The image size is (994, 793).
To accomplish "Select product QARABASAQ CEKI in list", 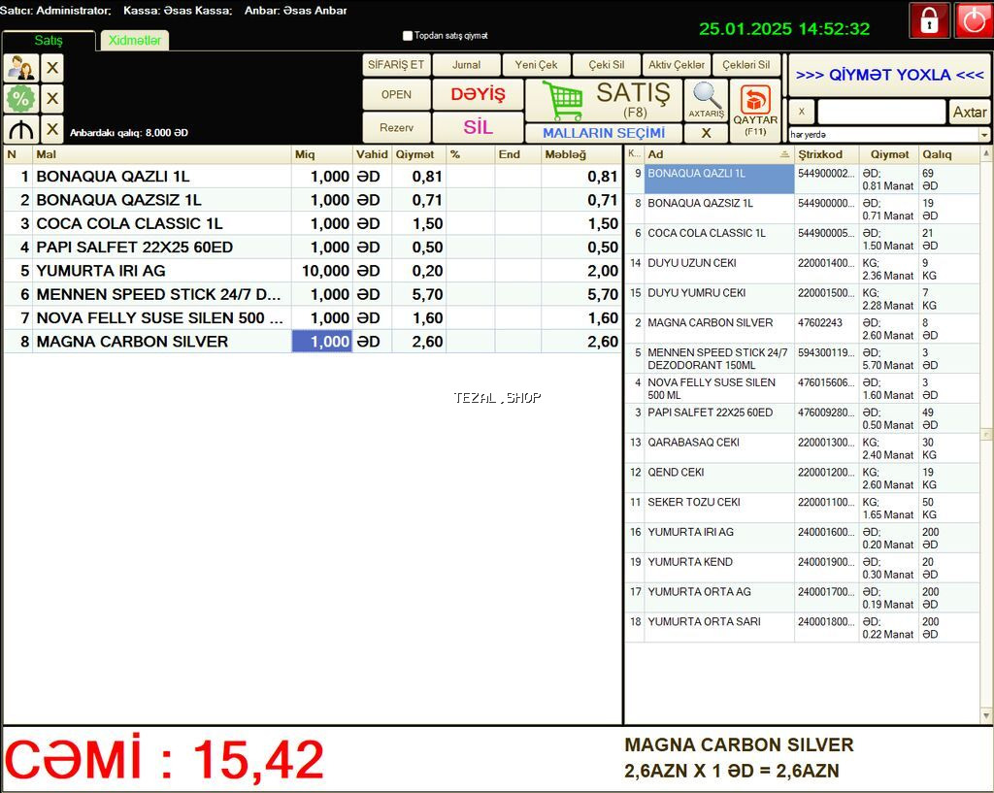I will tap(803, 448).
